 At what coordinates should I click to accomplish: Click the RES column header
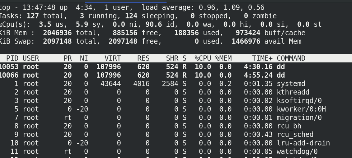(x=143, y=58)
